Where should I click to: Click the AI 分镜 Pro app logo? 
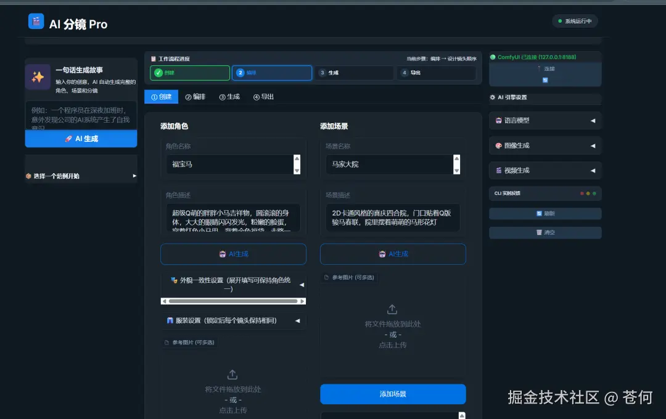(x=37, y=21)
